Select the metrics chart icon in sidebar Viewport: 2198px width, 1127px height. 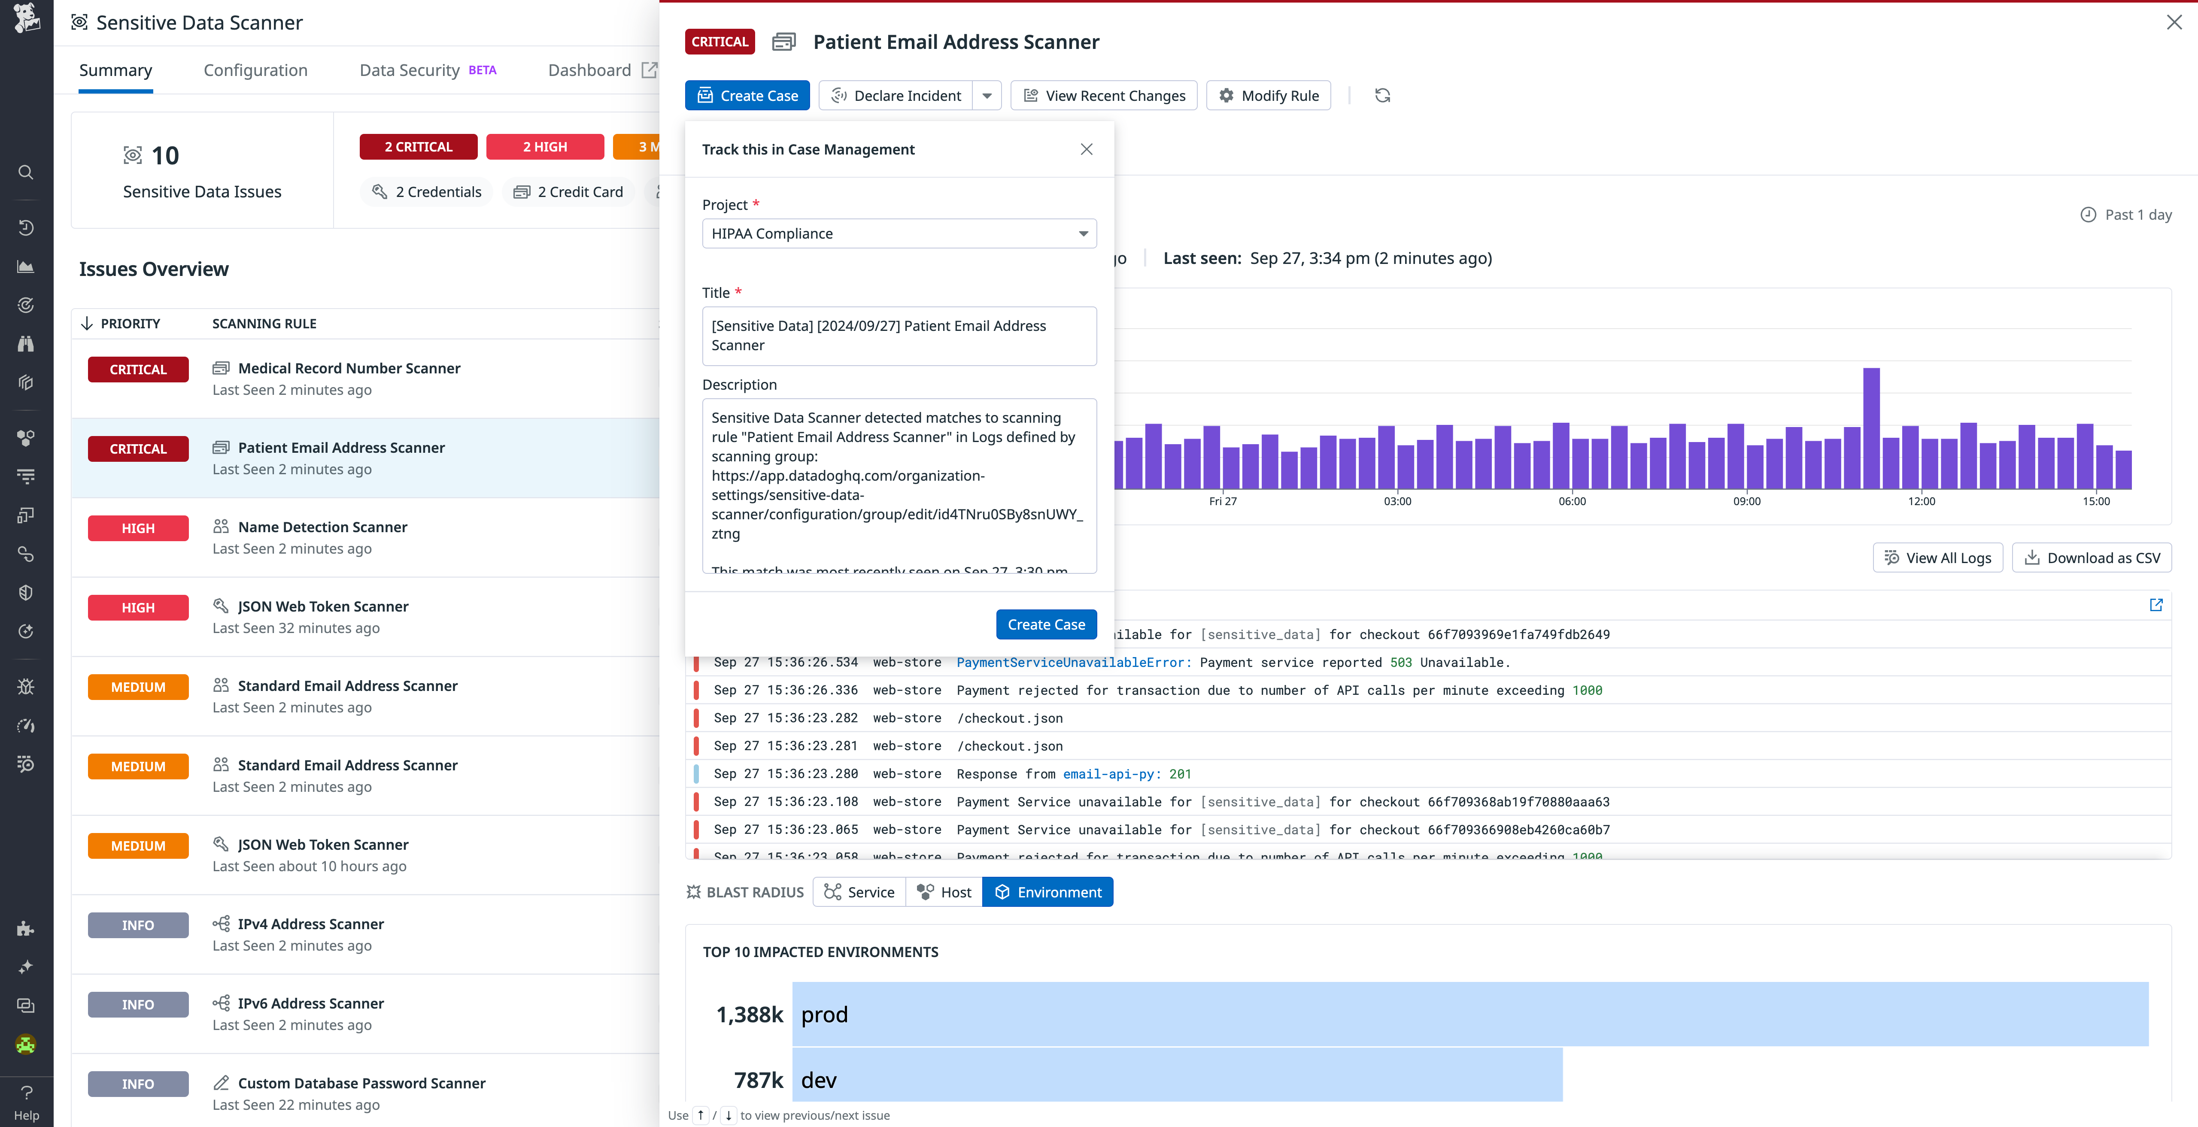26,266
